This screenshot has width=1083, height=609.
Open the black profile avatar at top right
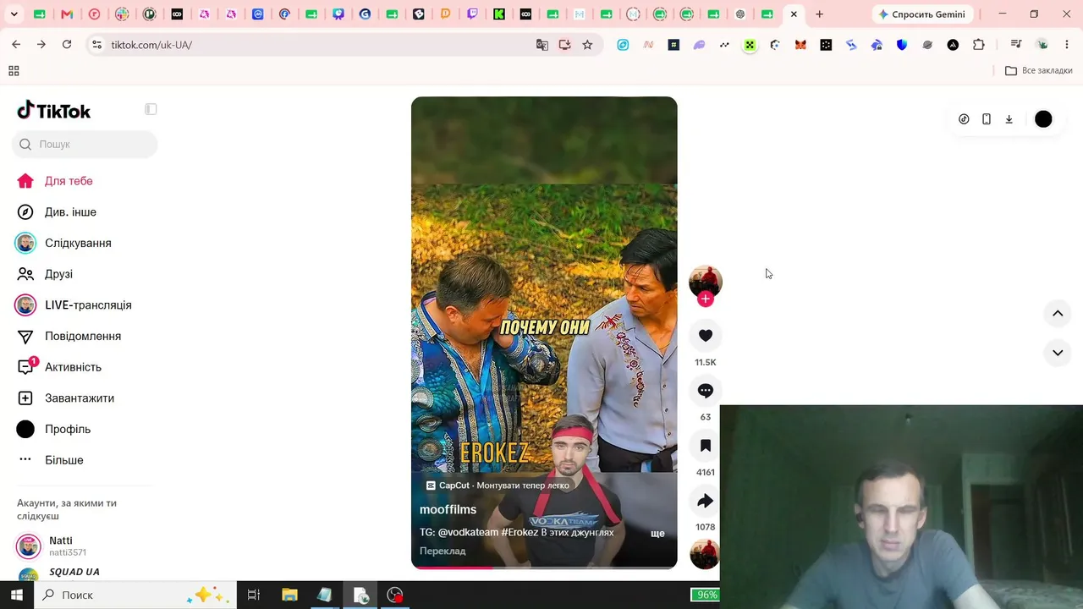pyautogui.click(x=1043, y=119)
